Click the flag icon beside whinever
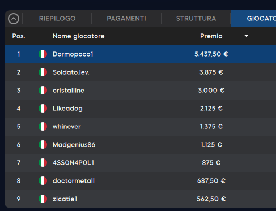276x211 pixels. (x=43, y=127)
